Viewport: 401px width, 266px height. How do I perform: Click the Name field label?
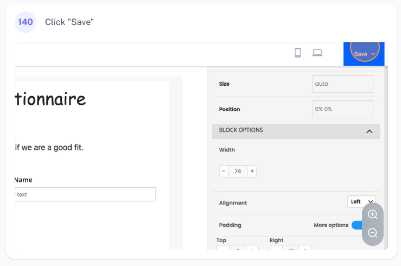[x=23, y=180]
